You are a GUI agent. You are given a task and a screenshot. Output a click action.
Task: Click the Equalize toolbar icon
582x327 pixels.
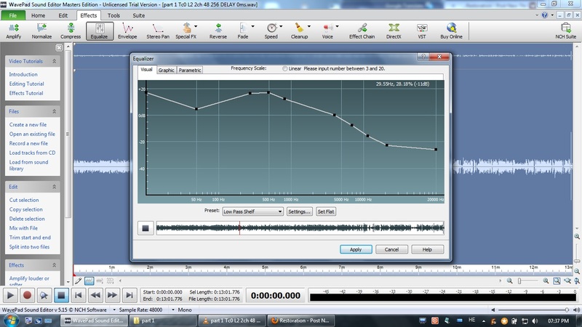(99, 31)
